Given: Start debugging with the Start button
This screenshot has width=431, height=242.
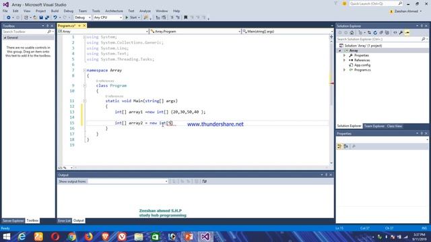Looking at the screenshot, I should (x=131, y=17).
